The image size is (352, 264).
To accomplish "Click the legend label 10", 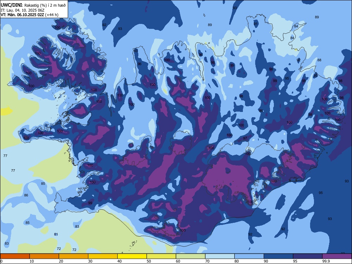I will [x=32, y=261].
